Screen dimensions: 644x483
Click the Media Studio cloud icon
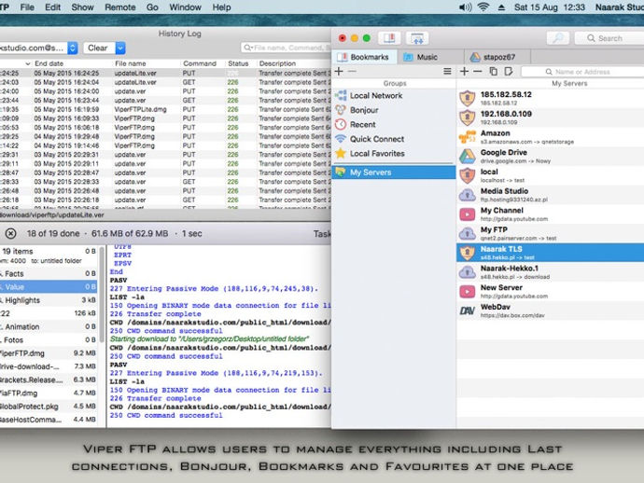(x=468, y=195)
